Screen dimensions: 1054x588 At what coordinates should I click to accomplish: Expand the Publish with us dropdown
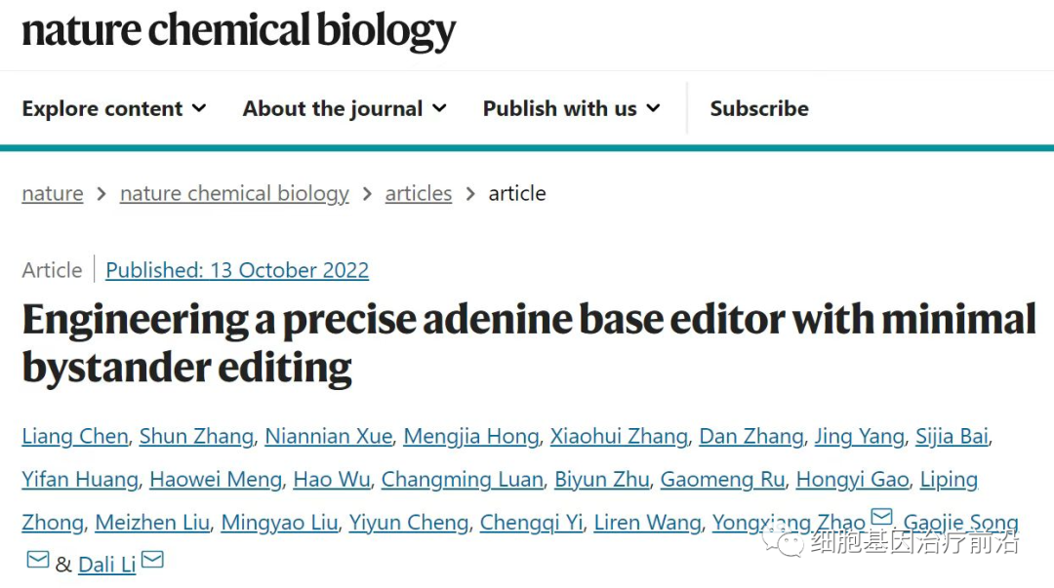(571, 109)
